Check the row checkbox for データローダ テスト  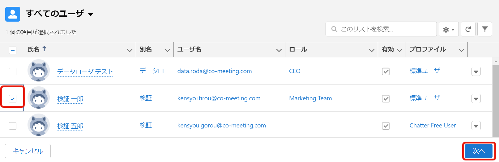coord(13,72)
